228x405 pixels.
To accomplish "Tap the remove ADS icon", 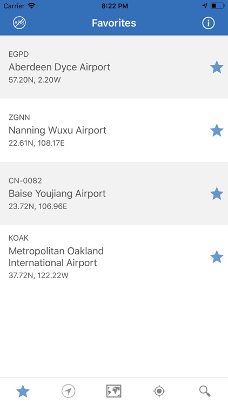I will click(19, 23).
